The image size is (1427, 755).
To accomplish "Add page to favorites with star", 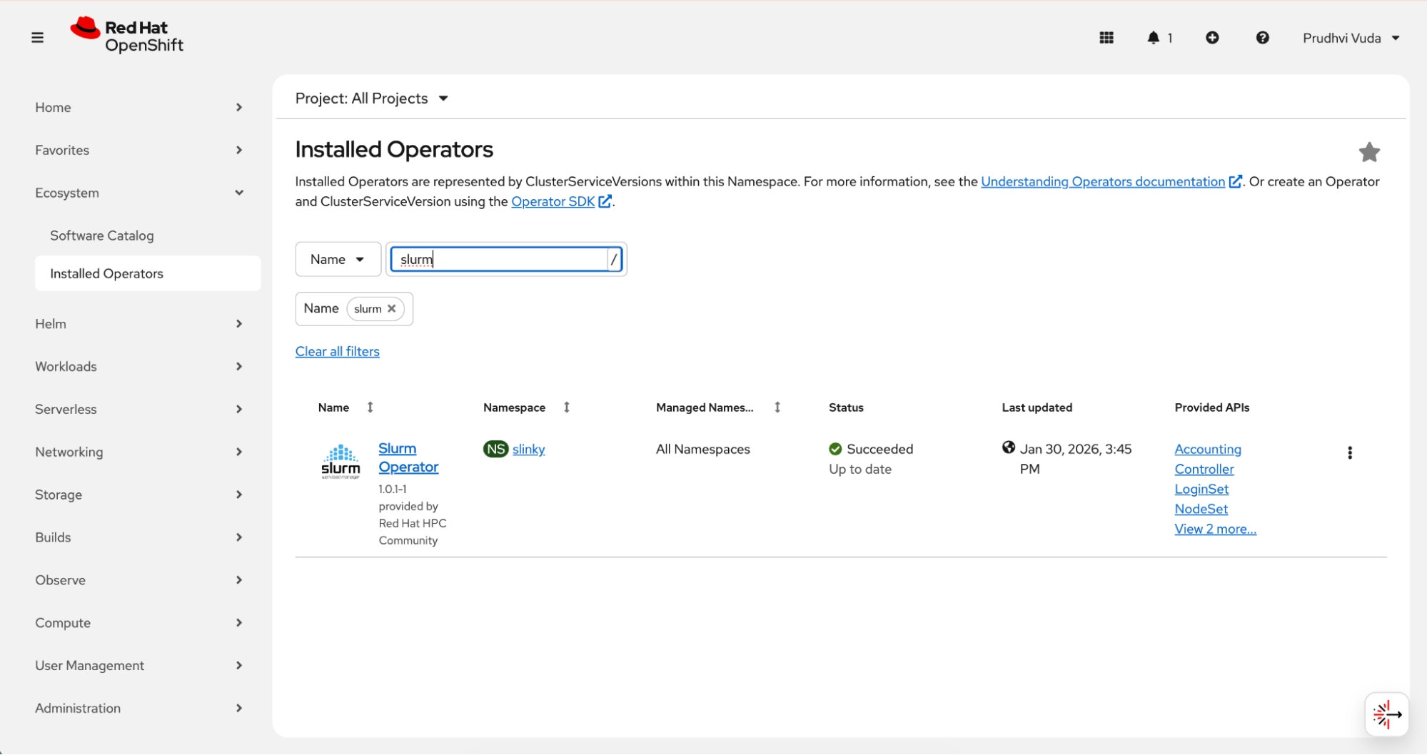I will click(x=1368, y=152).
